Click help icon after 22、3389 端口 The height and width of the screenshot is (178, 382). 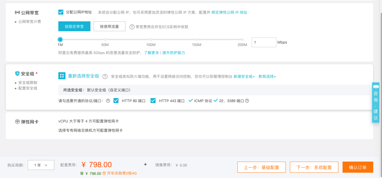click(247, 101)
